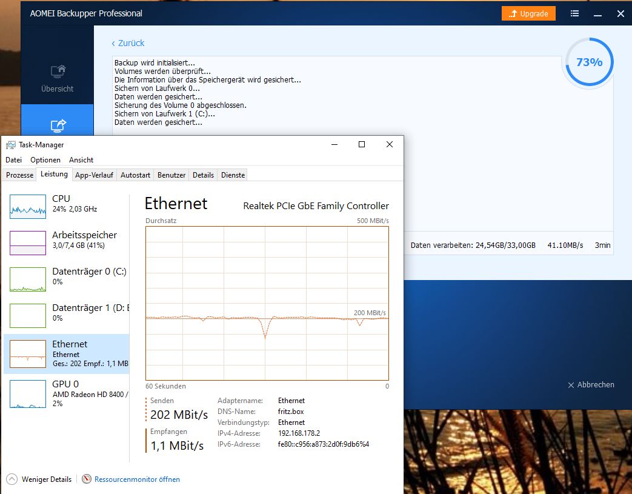Click the IPv4 address 192.168.178.2

point(299,433)
